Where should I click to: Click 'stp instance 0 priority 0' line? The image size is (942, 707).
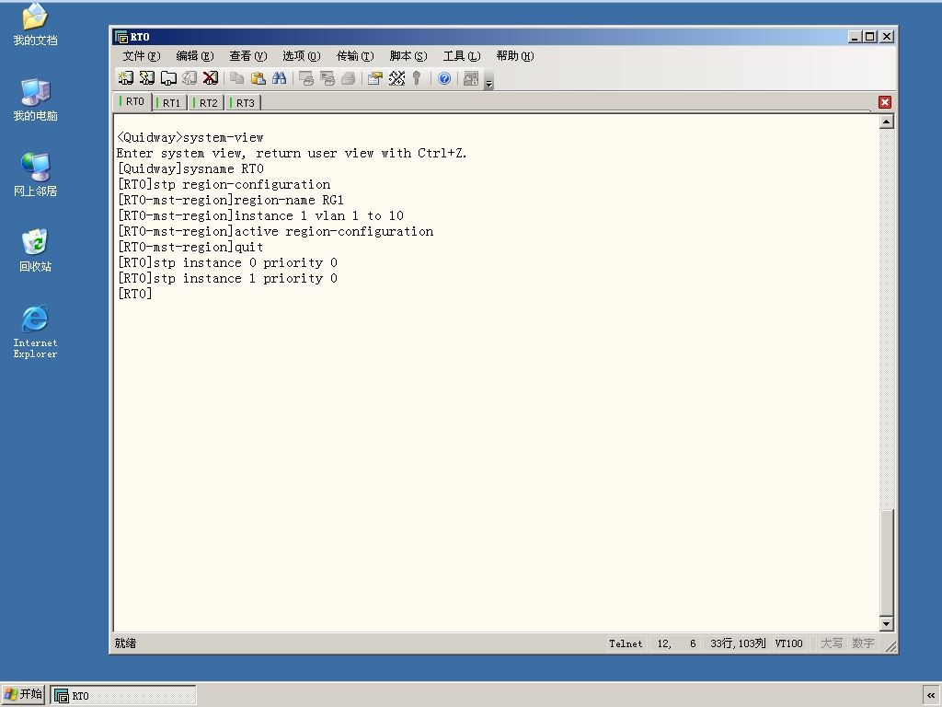(x=227, y=262)
